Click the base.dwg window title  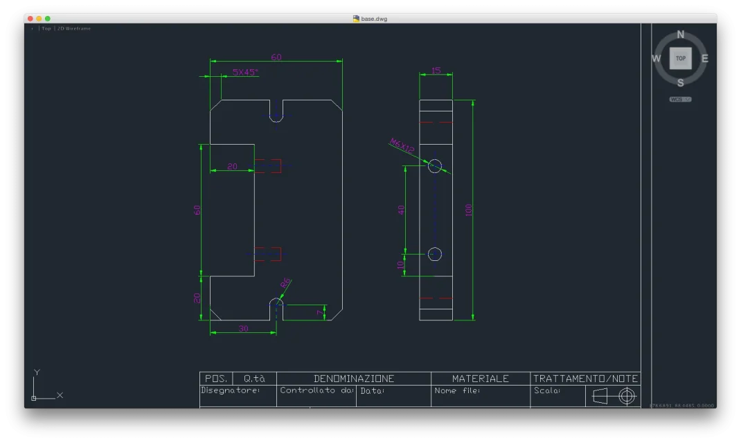[374, 19]
